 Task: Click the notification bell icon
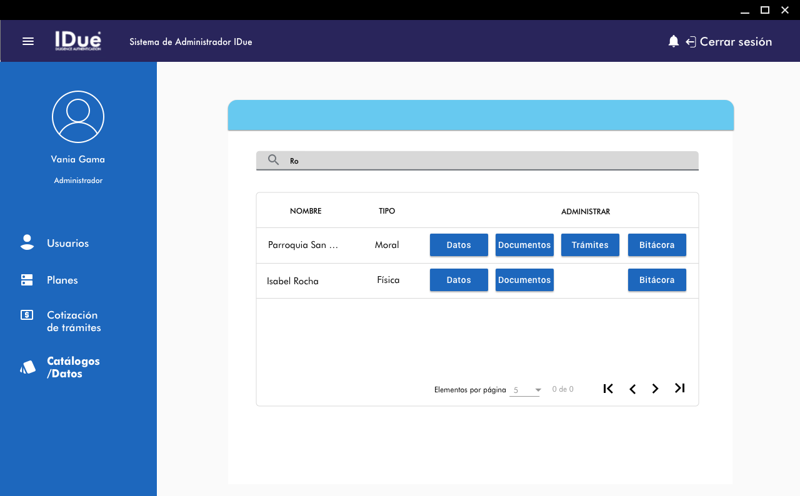pyautogui.click(x=673, y=41)
